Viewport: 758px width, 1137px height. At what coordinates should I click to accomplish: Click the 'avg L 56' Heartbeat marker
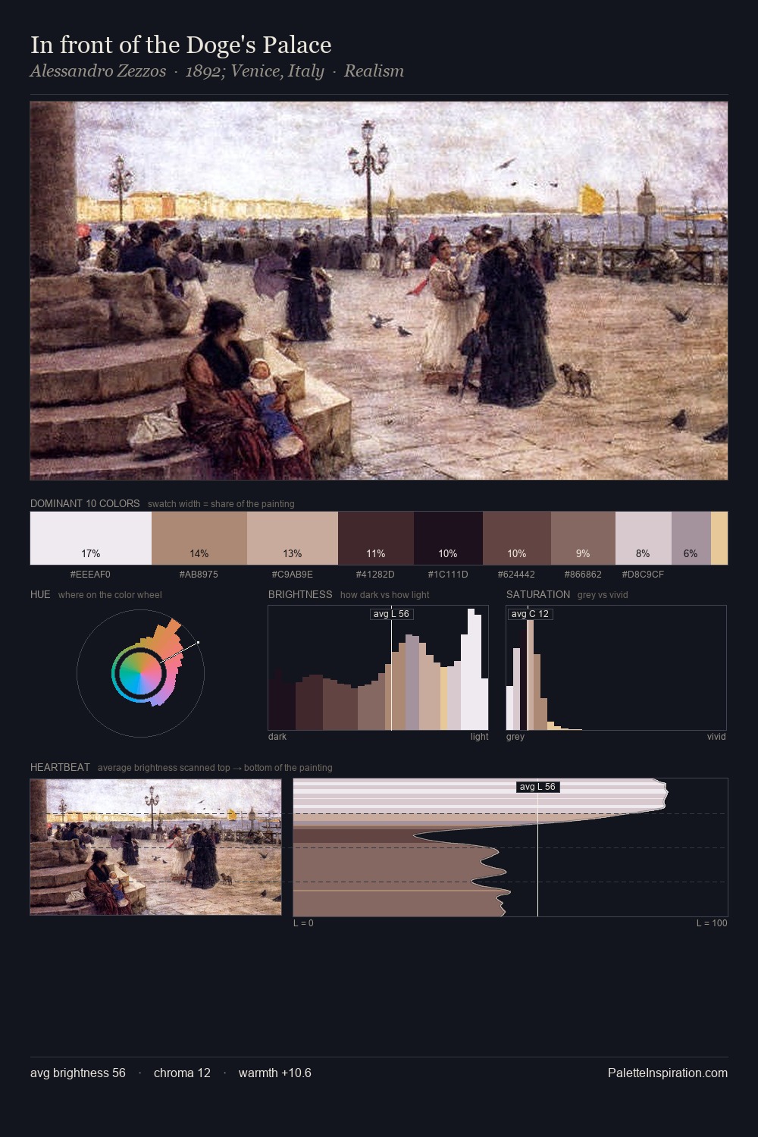(x=537, y=787)
